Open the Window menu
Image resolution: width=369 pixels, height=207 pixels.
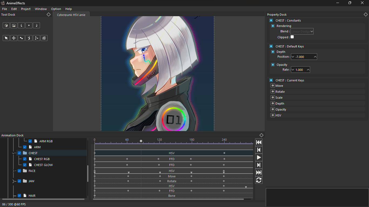tap(41, 9)
